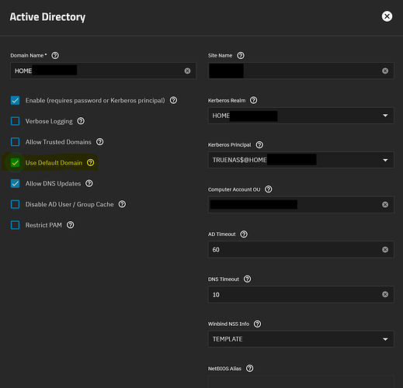The image size is (403, 388).
Task: Uncheck Use Default Domain option
Action: (15, 163)
